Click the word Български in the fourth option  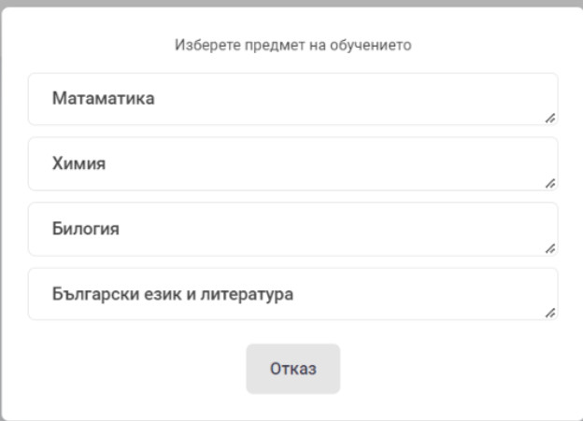(95, 294)
